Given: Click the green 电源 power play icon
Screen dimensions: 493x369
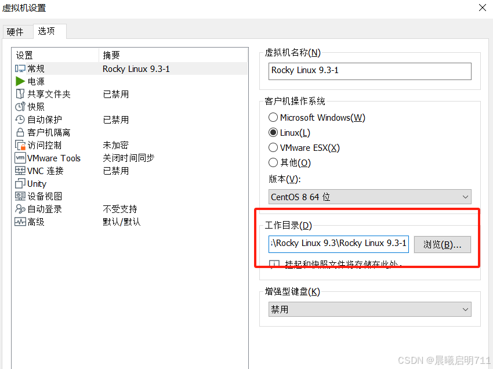Looking at the screenshot, I should click(20, 81).
